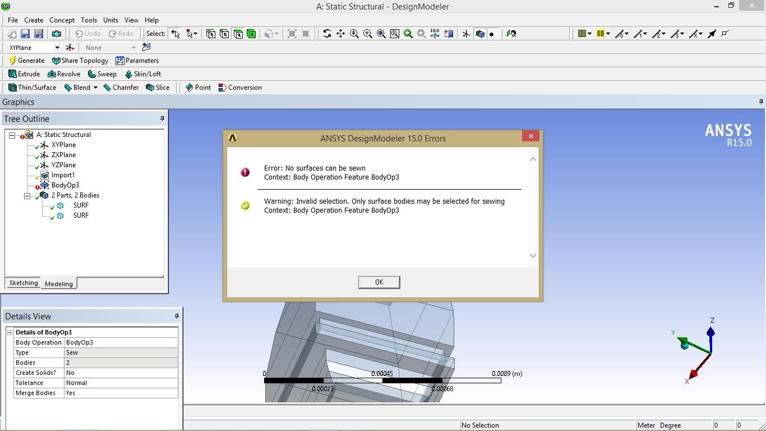Click OK in the Errors dialog
The height and width of the screenshot is (431, 766).
(379, 282)
